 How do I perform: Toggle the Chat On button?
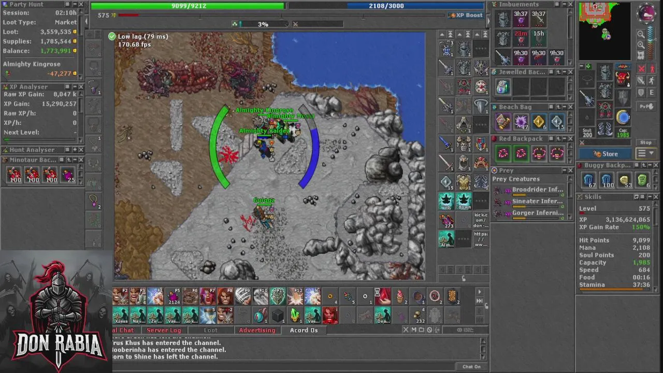click(x=471, y=367)
